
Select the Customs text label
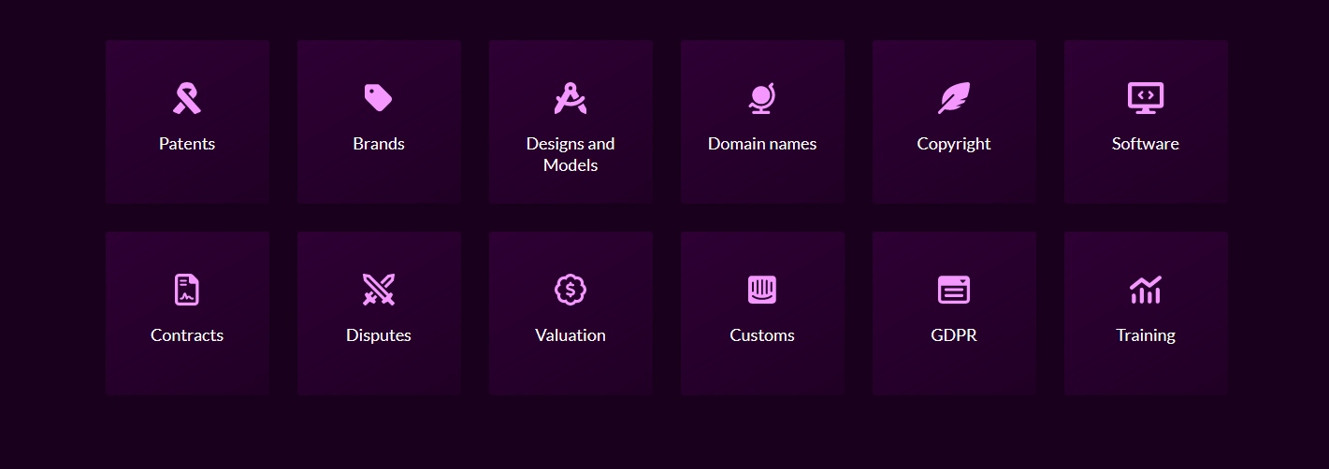(x=762, y=335)
